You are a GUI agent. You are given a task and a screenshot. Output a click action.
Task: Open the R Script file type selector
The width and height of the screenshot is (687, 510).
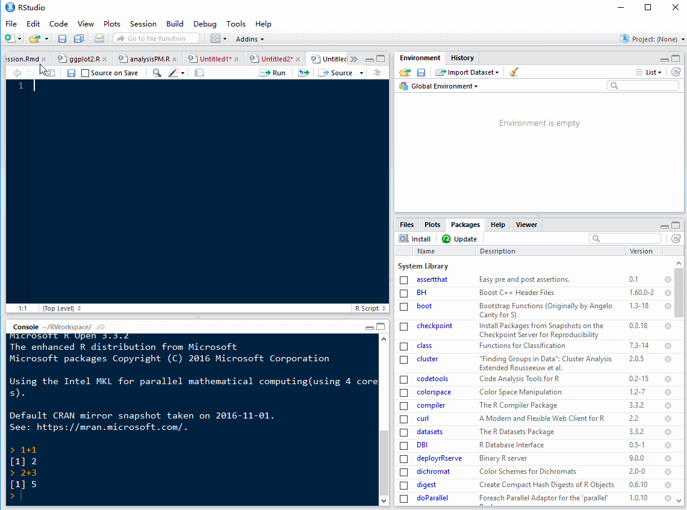pyautogui.click(x=370, y=308)
